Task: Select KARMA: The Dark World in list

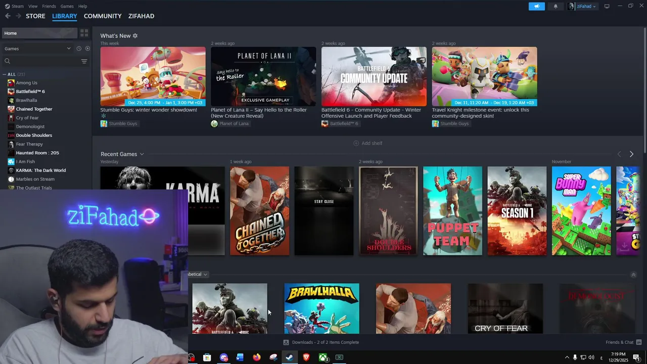Action: (x=41, y=170)
